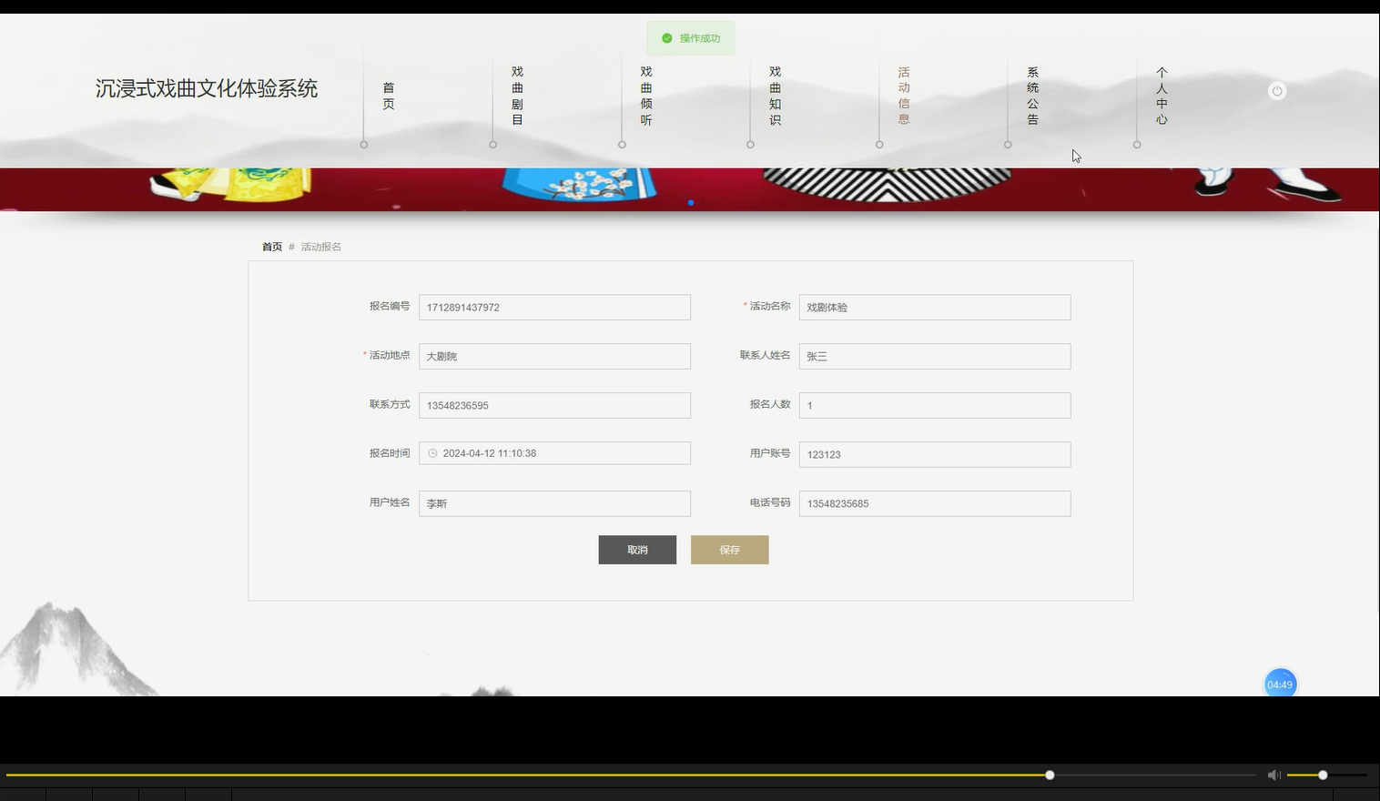This screenshot has height=801, width=1380.
Task: Go to 戏曲知识 section
Action: pyautogui.click(x=773, y=96)
